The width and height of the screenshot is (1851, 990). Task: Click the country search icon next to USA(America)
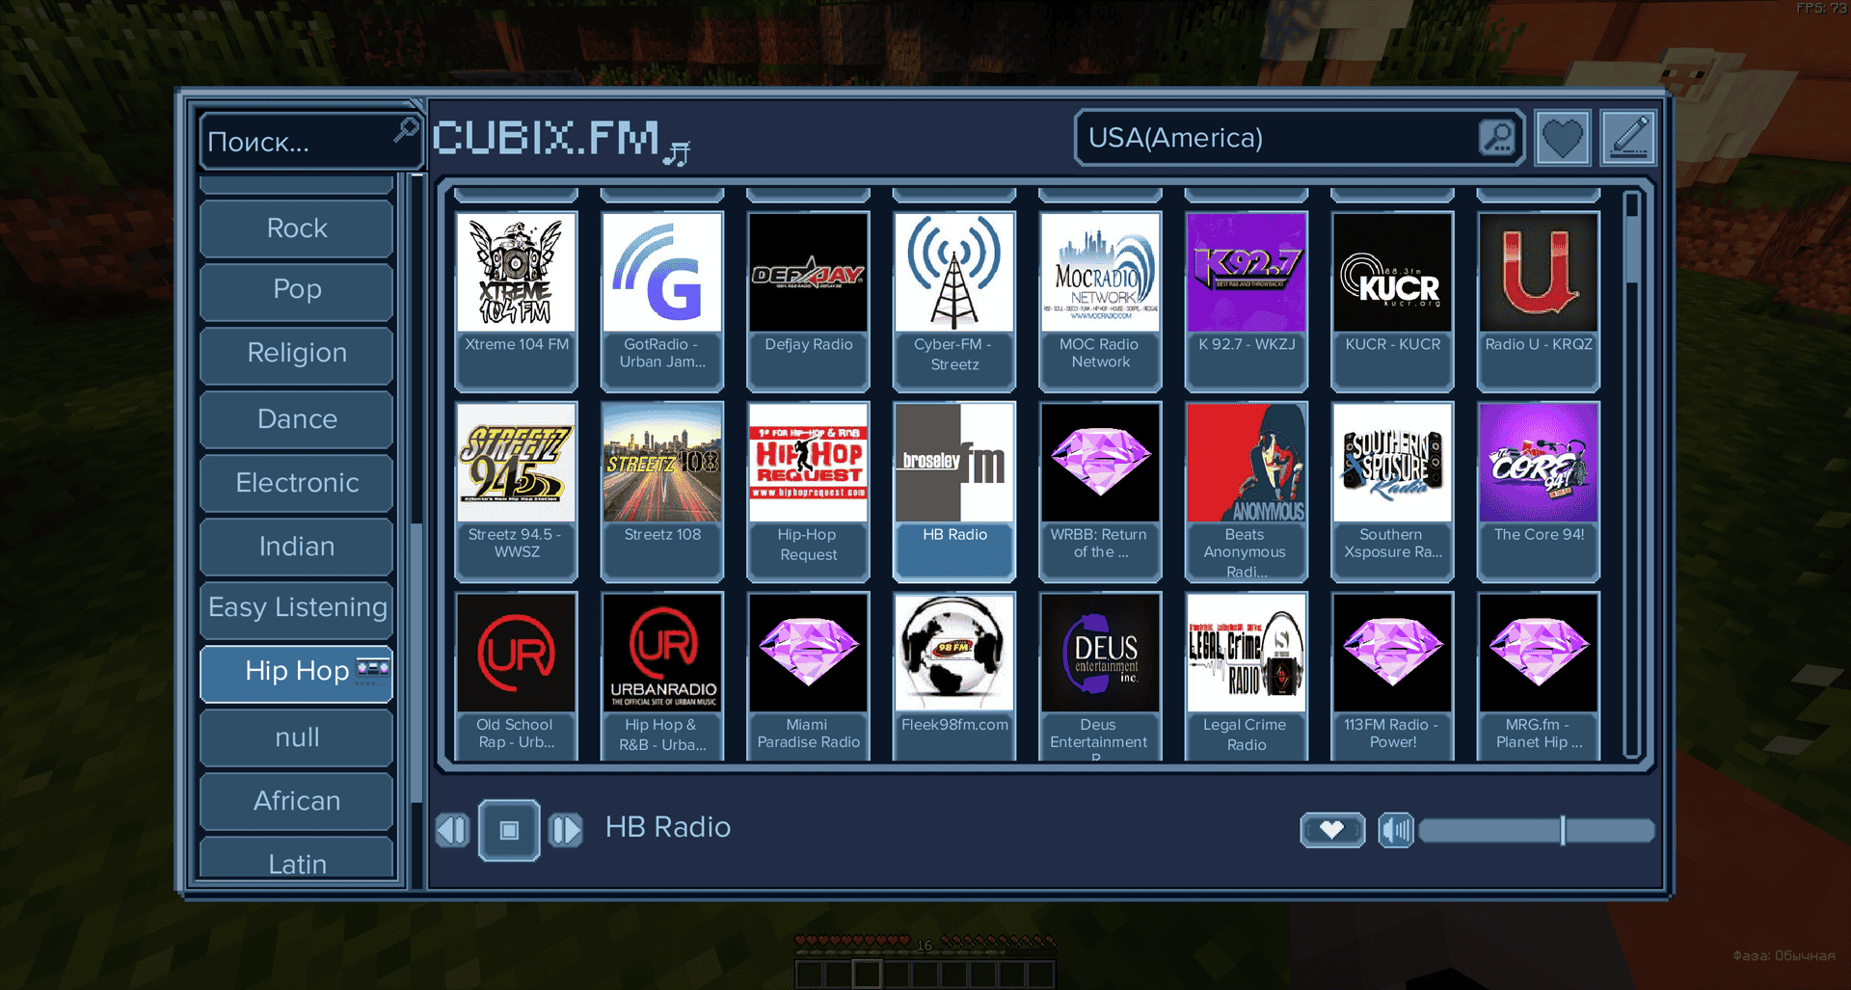coord(1497,138)
